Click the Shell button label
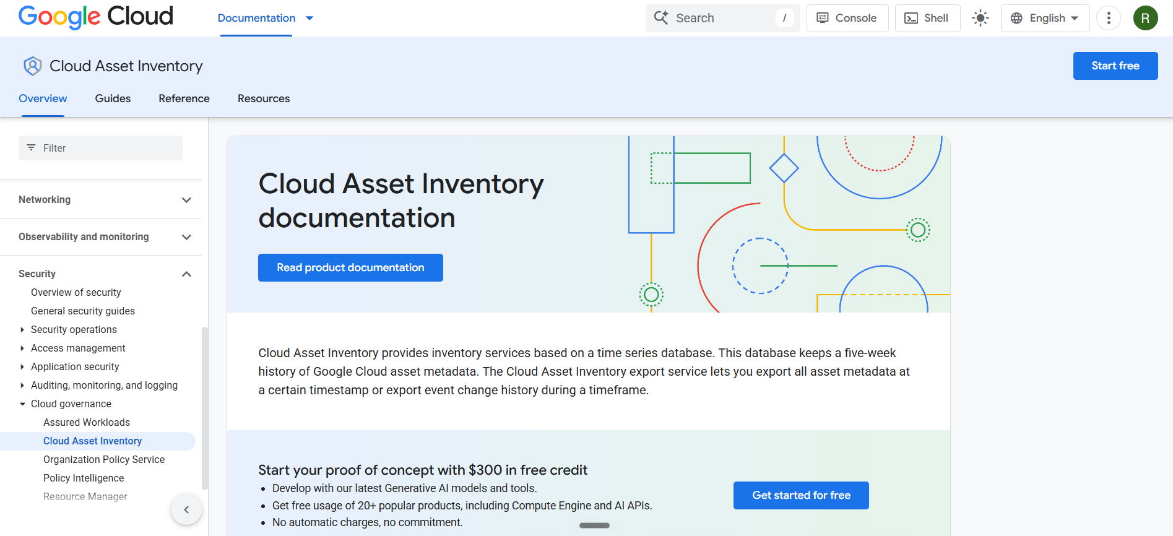This screenshot has height=536, width=1173. (936, 18)
